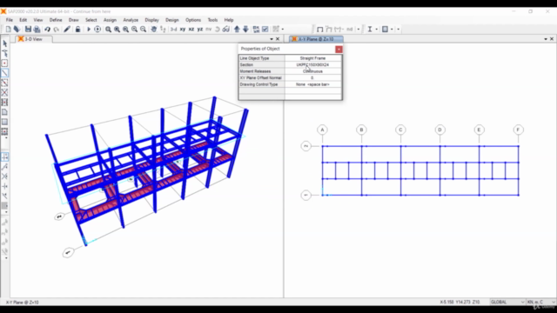
Task: Set view to xz plane
Action: (191, 29)
